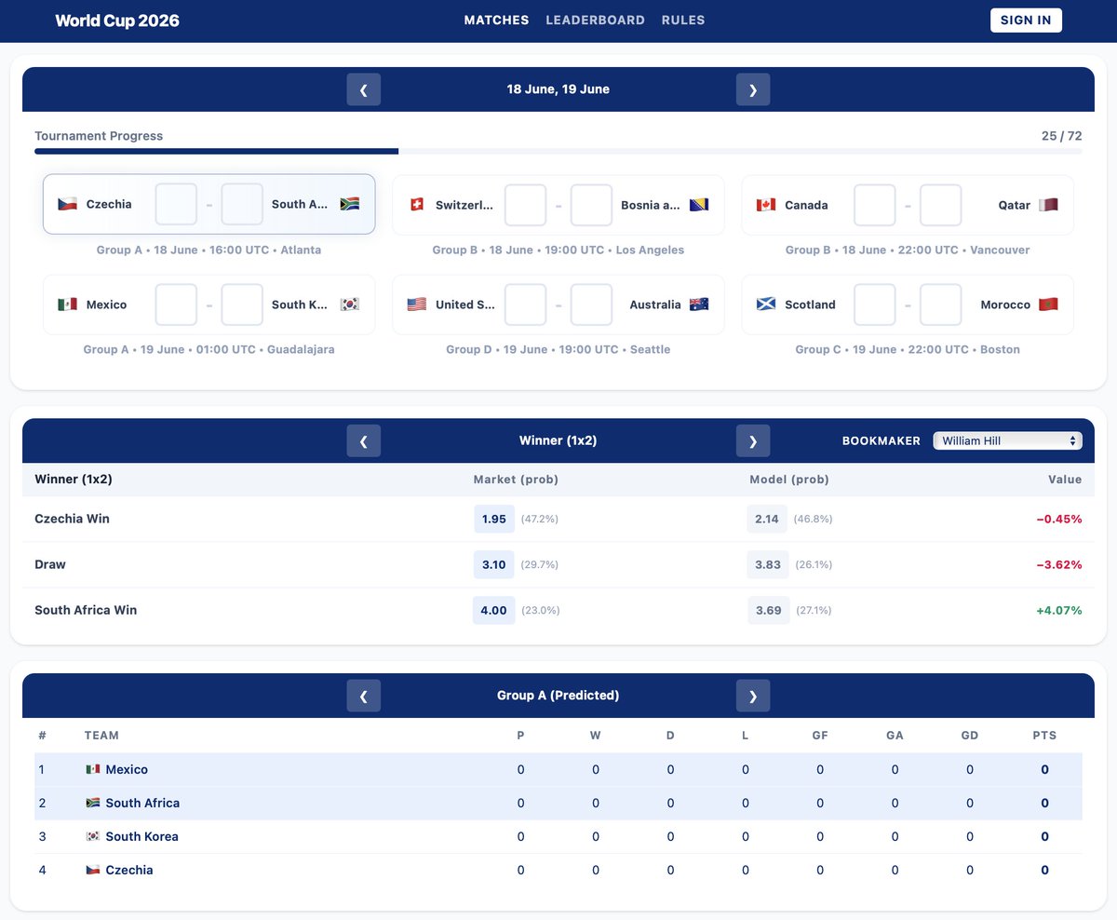Click Mexico flag in Group A table
This screenshot has width=1117, height=920.
93,770
